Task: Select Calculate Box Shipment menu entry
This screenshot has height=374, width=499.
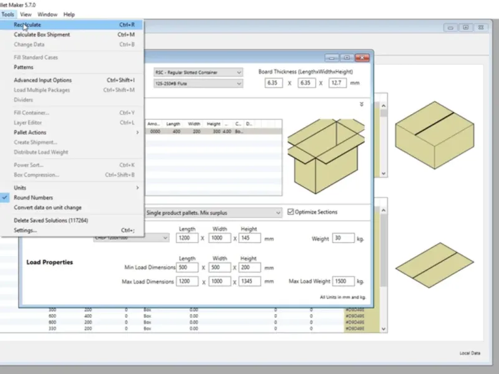Action: (72, 35)
